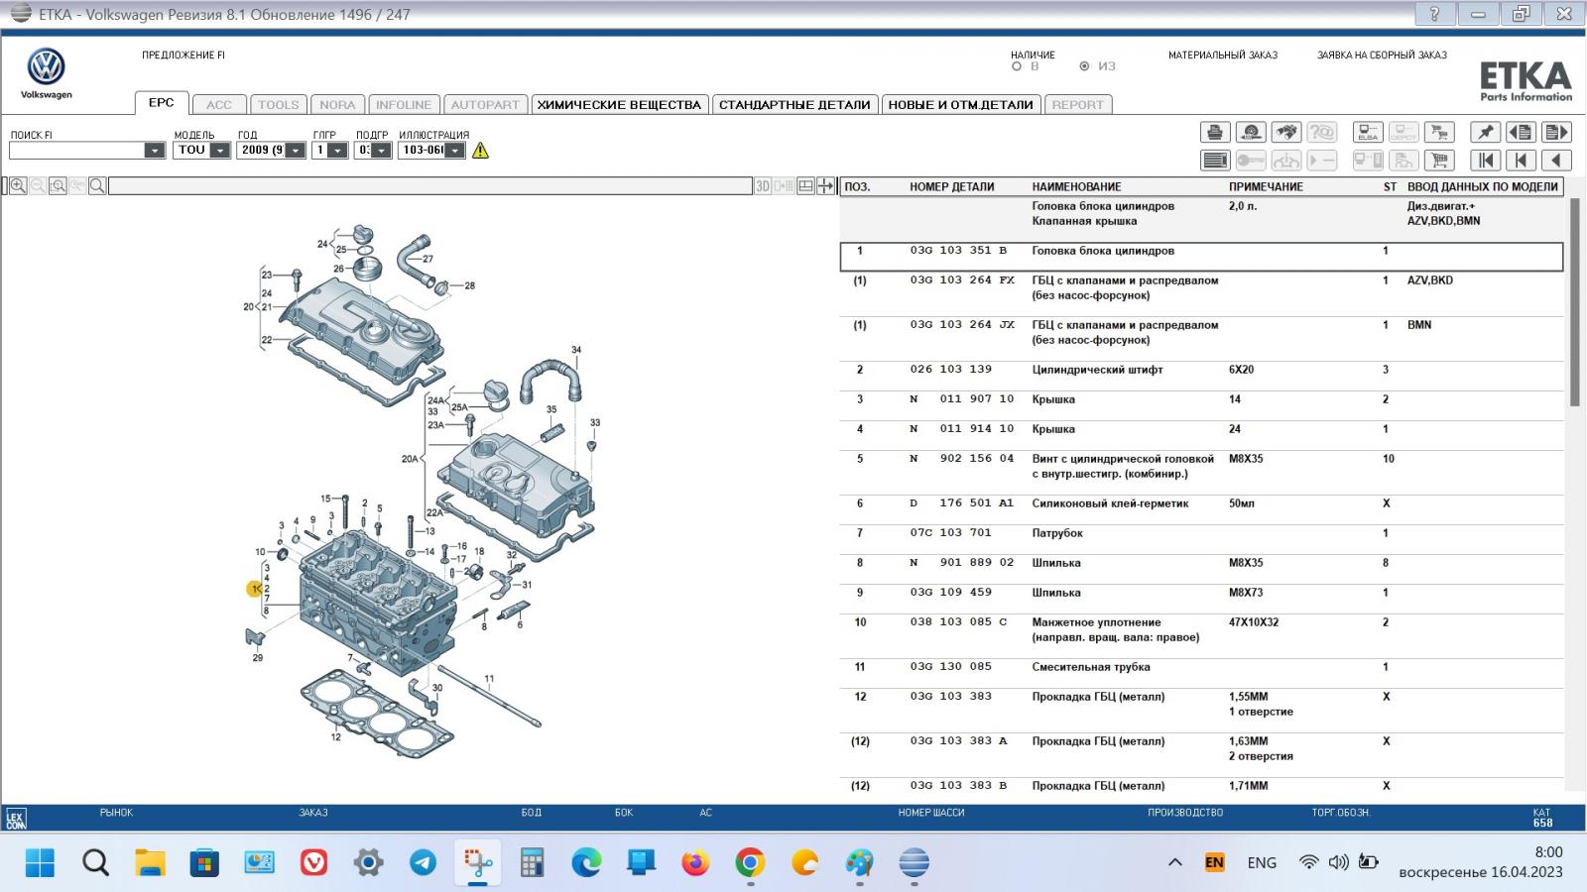This screenshot has width=1587, height=892.
Task: Click ПРЕДЛОЖЕНИЕ FI label
Action: (x=183, y=56)
